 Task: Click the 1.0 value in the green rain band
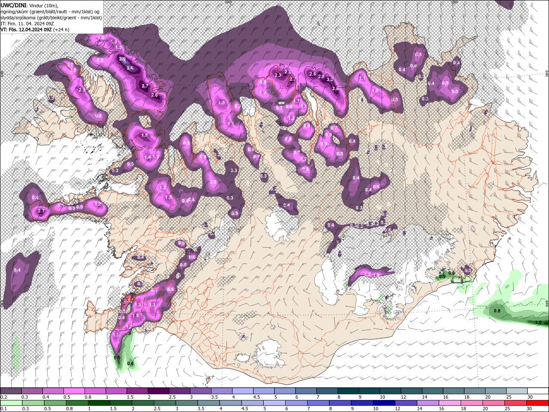point(538,322)
